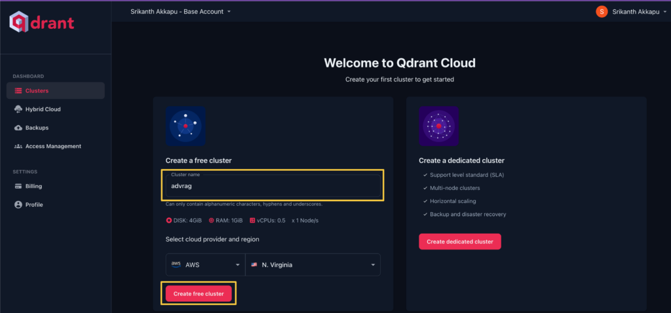Open the Clusters menu item
The width and height of the screenshot is (671, 313).
tap(56, 90)
